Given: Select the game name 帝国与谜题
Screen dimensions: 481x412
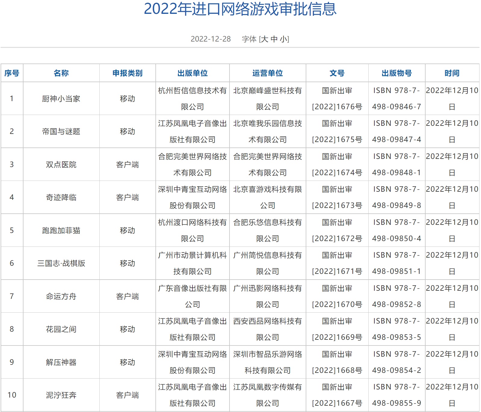Looking at the screenshot, I should click(x=61, y=132).
